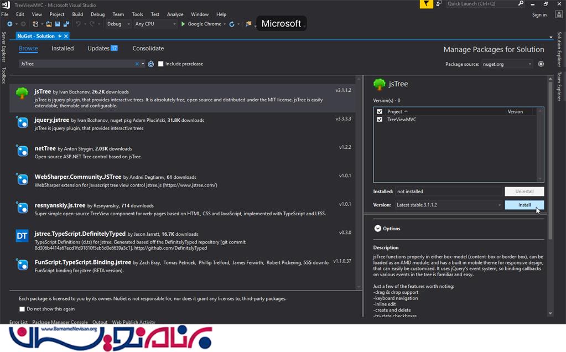This screenshot has width=566, height=352.
Task: Click Sign in link
Action: pyautogui.click(x=539, y=15)
